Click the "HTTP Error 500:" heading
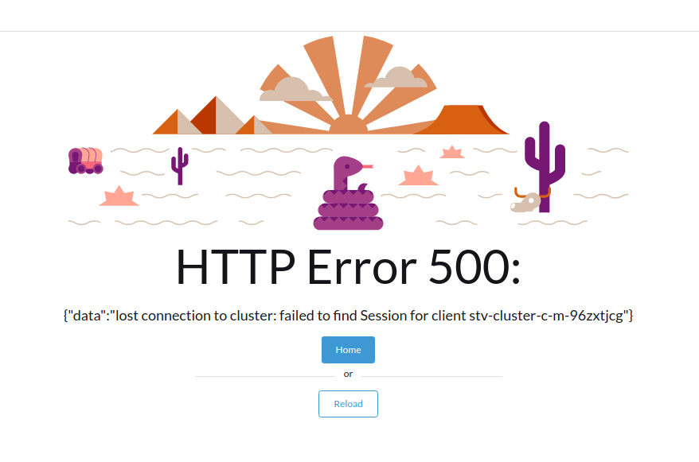The height and width of the screenshot is (462, 699). point(348,267)
